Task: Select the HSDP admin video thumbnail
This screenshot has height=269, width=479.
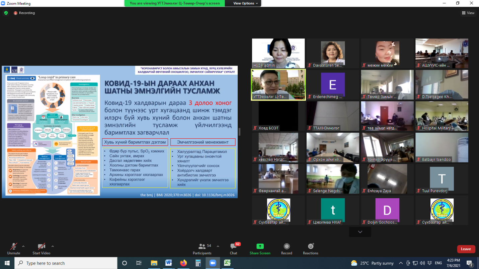Action: [278, 53]
